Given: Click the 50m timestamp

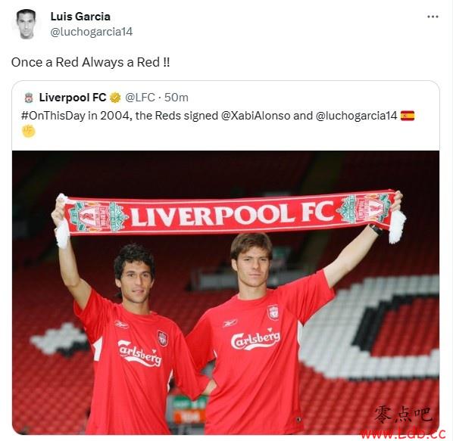Looking at the screenshot, I should click(177, 98).
